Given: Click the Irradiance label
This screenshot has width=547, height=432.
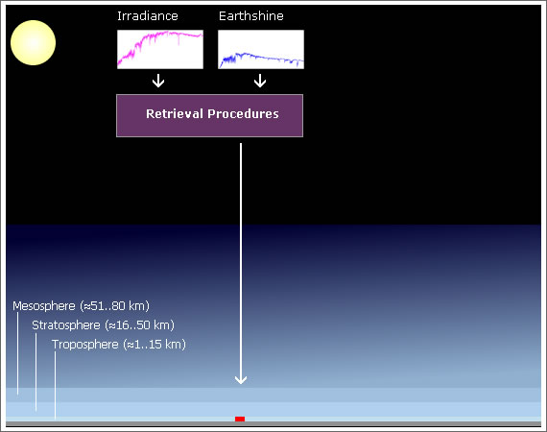Looking at the screenshot, I should [x=148, y=16].
